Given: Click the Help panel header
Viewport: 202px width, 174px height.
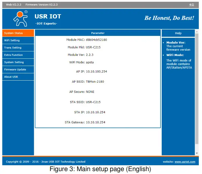Looking at the screenshot, I should tap(178, 33).
